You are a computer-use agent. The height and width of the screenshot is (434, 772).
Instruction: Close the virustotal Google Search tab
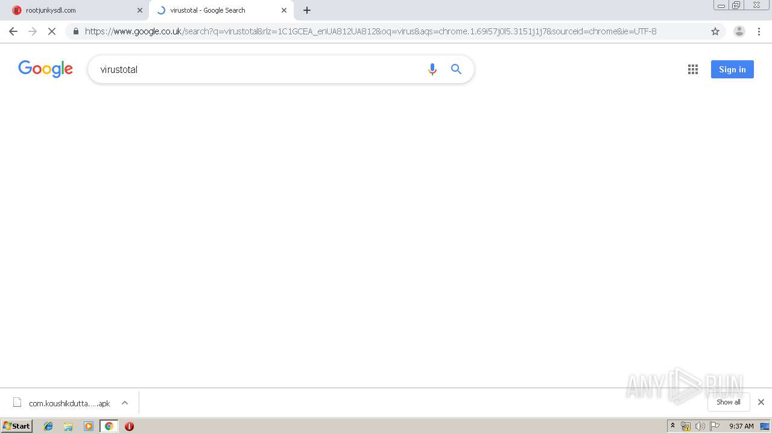click(284, 10)
